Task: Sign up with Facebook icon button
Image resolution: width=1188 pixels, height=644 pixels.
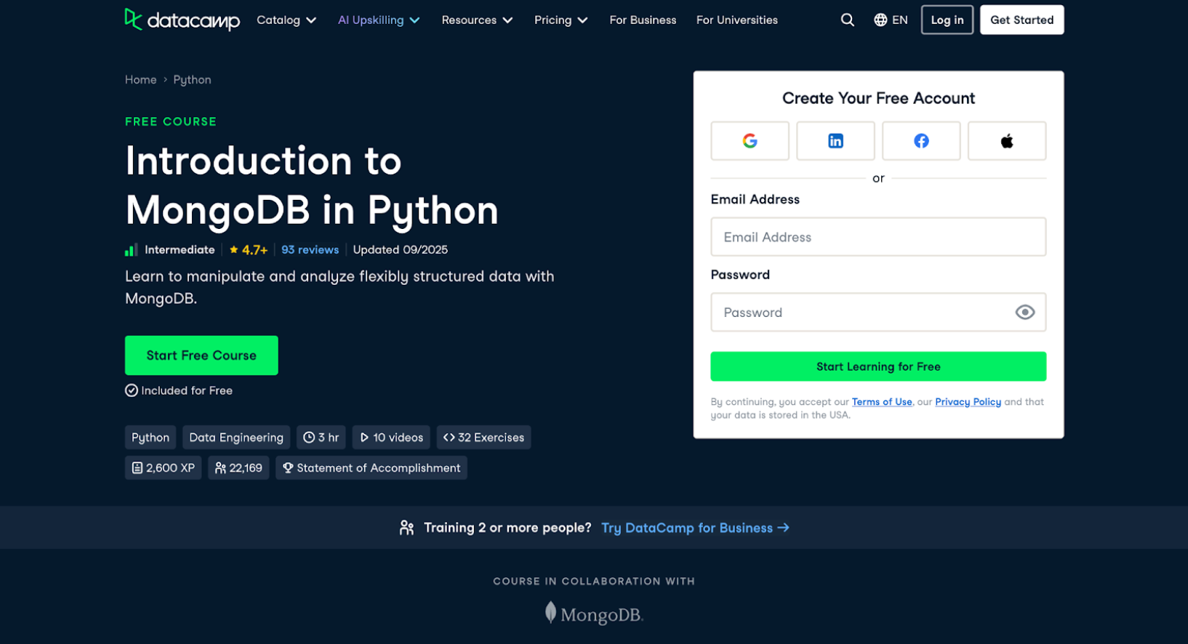Action: pyautogui.click(x=921, y=141)
